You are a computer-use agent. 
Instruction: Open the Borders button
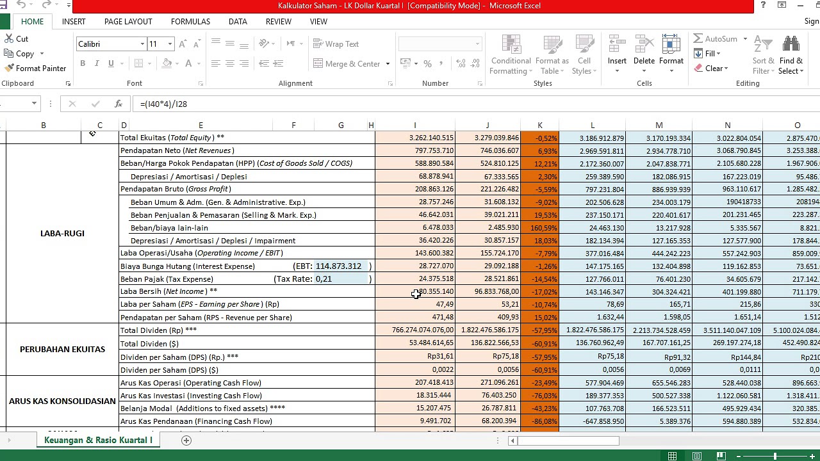pyautogui.click(x=138, y=63)
